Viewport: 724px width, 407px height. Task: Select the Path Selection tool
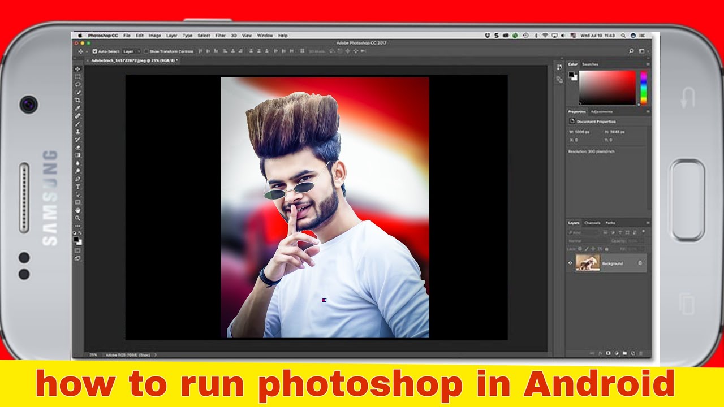[x=78, y=194]
